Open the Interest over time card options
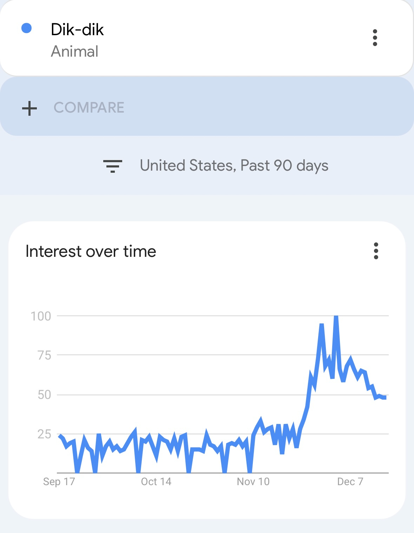Viewport: 414px width, 533px height. pos(376,251)
